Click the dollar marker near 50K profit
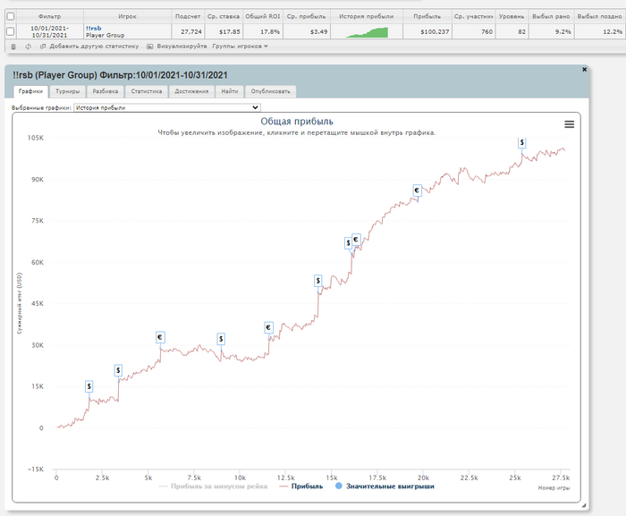The height and width of the screenshot is (516, 626). [318, 281]
